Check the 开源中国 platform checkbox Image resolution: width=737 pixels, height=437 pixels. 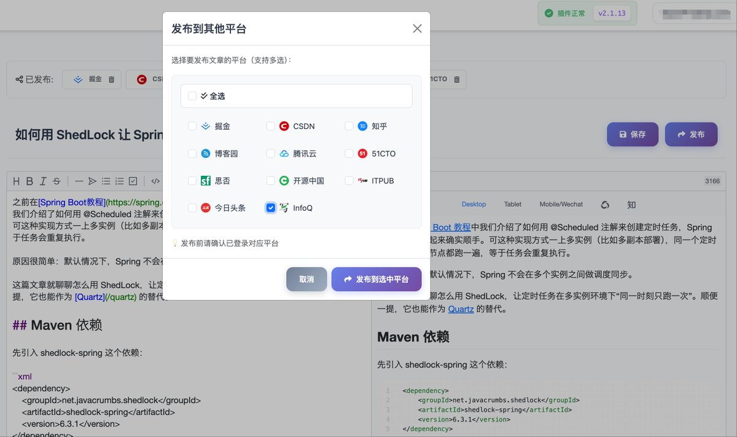coord(271,181)
